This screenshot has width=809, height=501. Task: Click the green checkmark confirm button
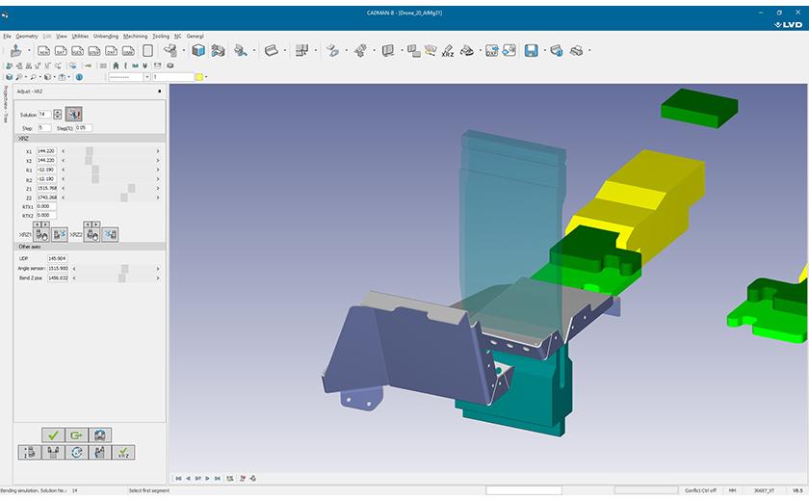(x=53, y=435)
